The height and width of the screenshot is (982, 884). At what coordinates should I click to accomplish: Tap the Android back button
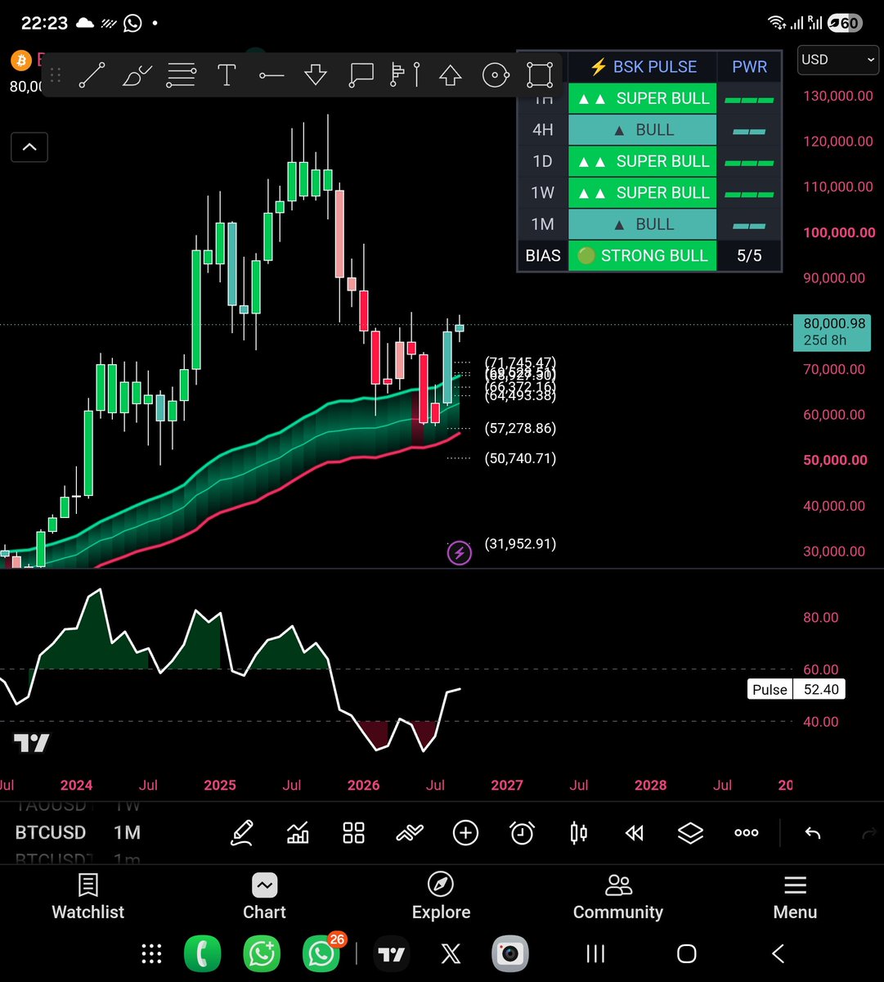click(778, 954)
